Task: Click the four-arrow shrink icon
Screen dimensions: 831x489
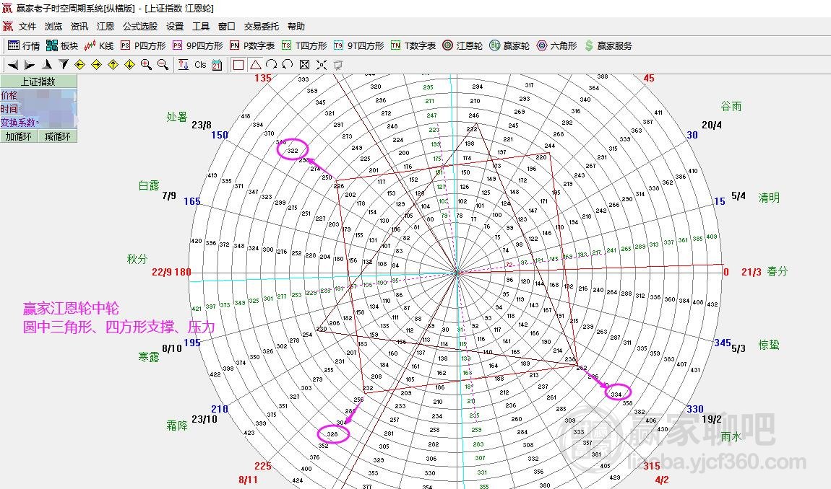Action: coord(321,65)
